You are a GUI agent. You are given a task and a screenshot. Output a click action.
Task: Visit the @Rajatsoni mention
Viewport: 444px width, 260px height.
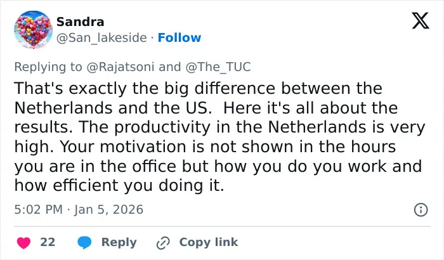click(x=121, y=67)
